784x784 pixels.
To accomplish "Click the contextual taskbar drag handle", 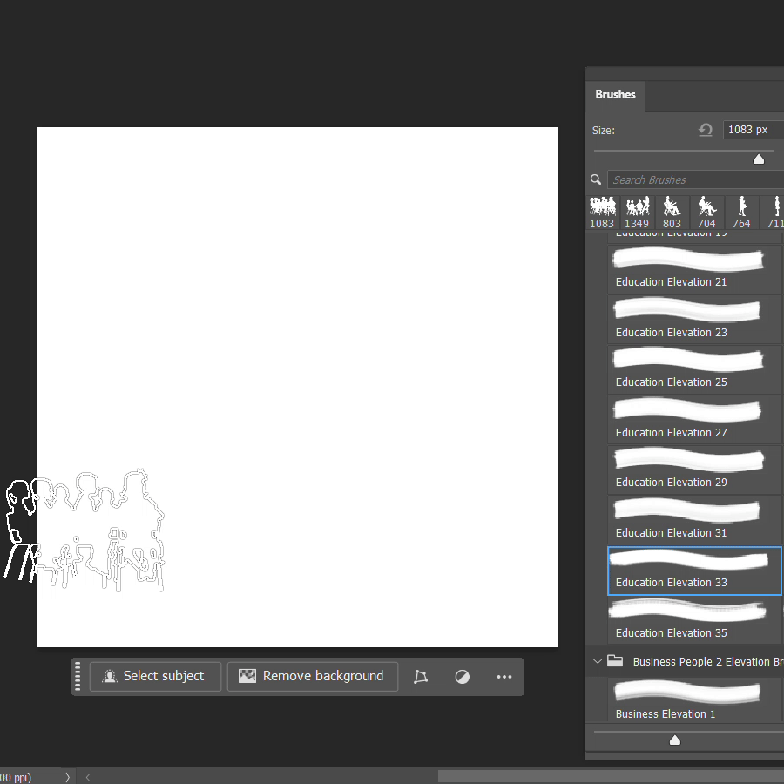I will tap(78, 677).
